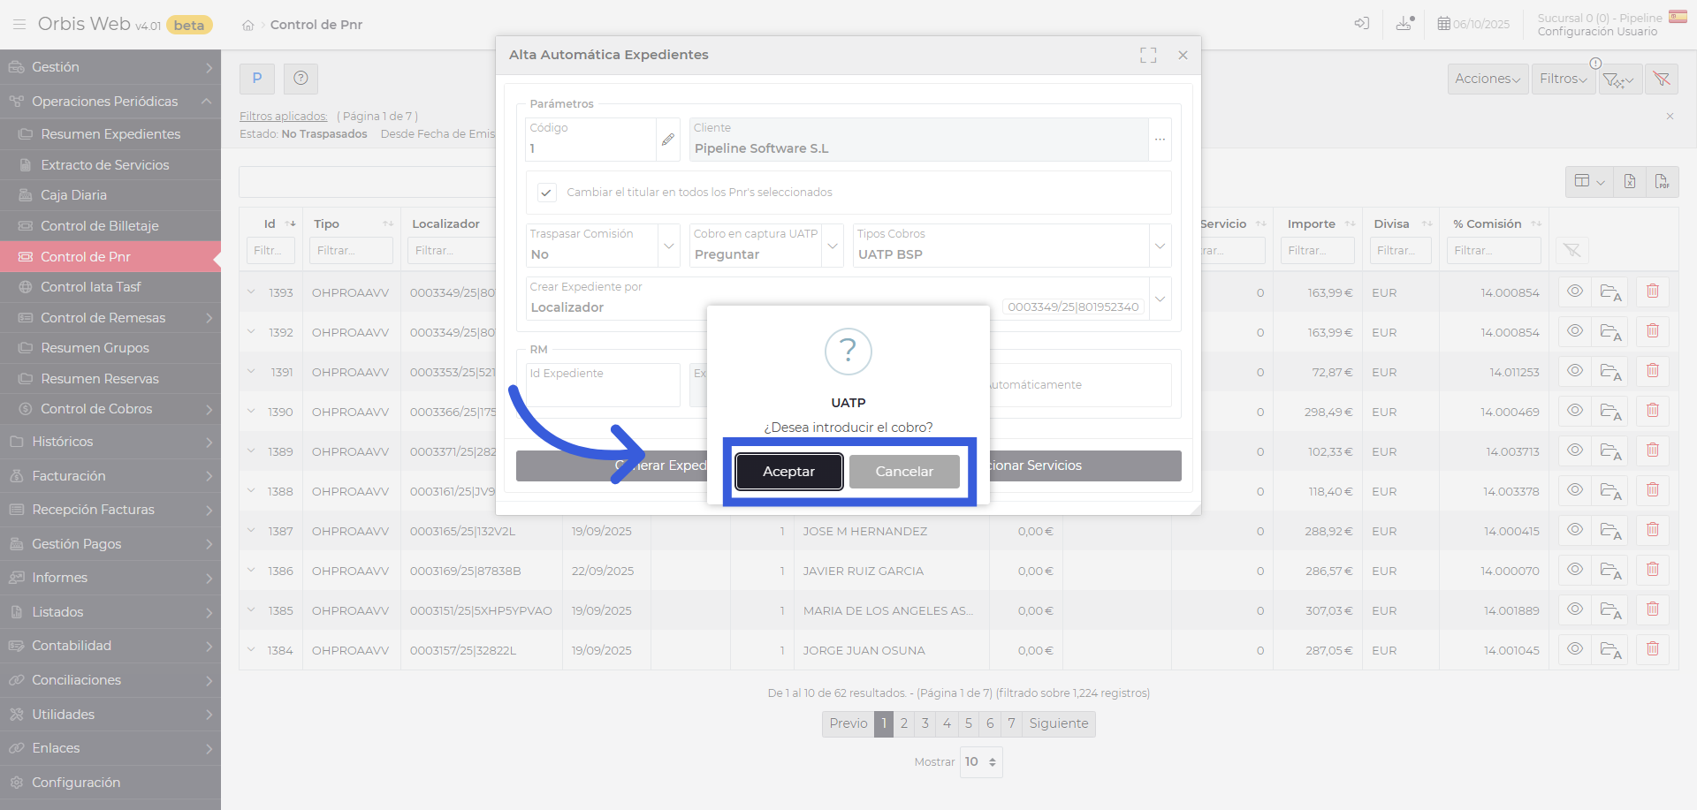Click eye icon for row 1384
This screenshot has height=810, width=1697.
[1574, 649]
